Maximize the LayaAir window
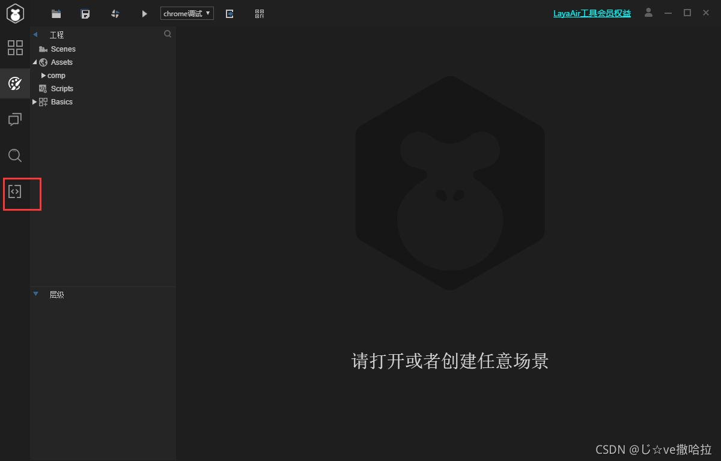 coord(687,13)
